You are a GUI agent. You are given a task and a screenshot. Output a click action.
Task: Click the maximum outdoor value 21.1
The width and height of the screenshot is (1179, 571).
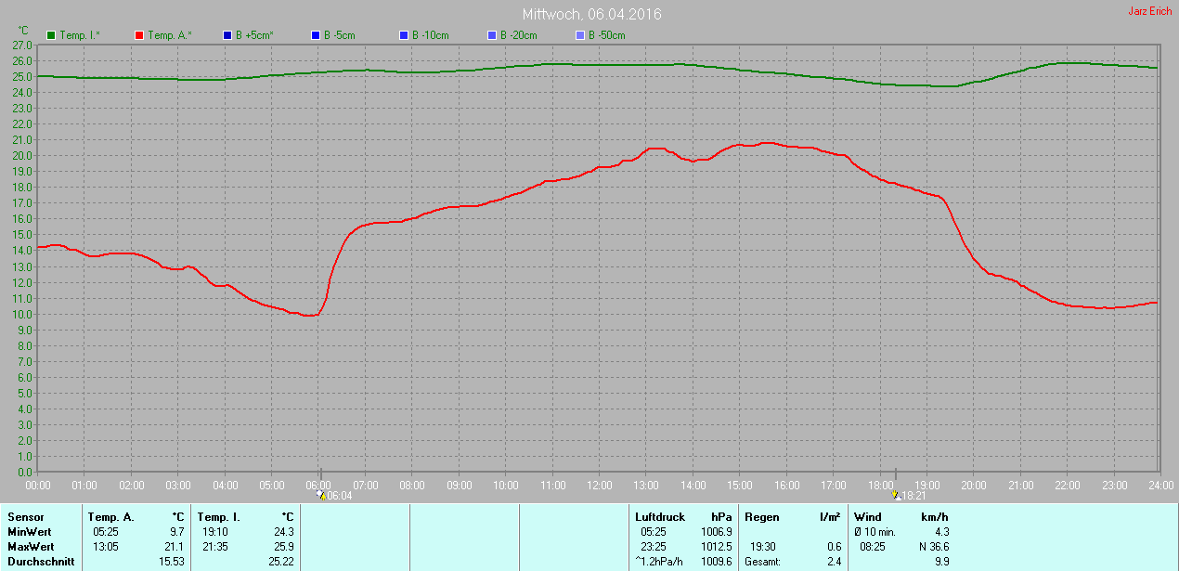coord(175,547)
